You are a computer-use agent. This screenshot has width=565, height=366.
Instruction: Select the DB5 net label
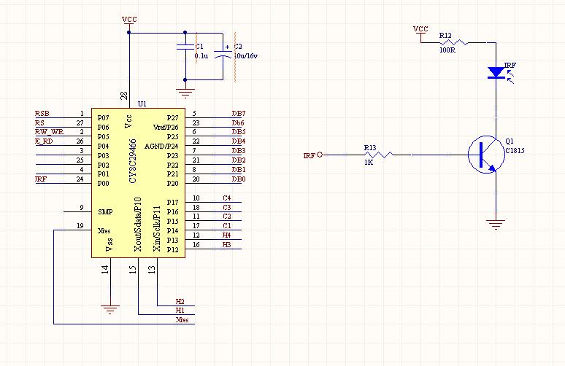click(239, 132)
